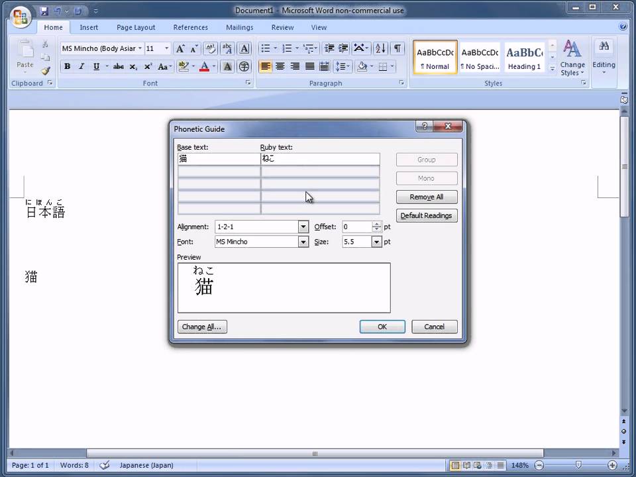Open ribbon font size dropdown
The height and width of the screenshot is (477, 636).
tap(166, 48)
